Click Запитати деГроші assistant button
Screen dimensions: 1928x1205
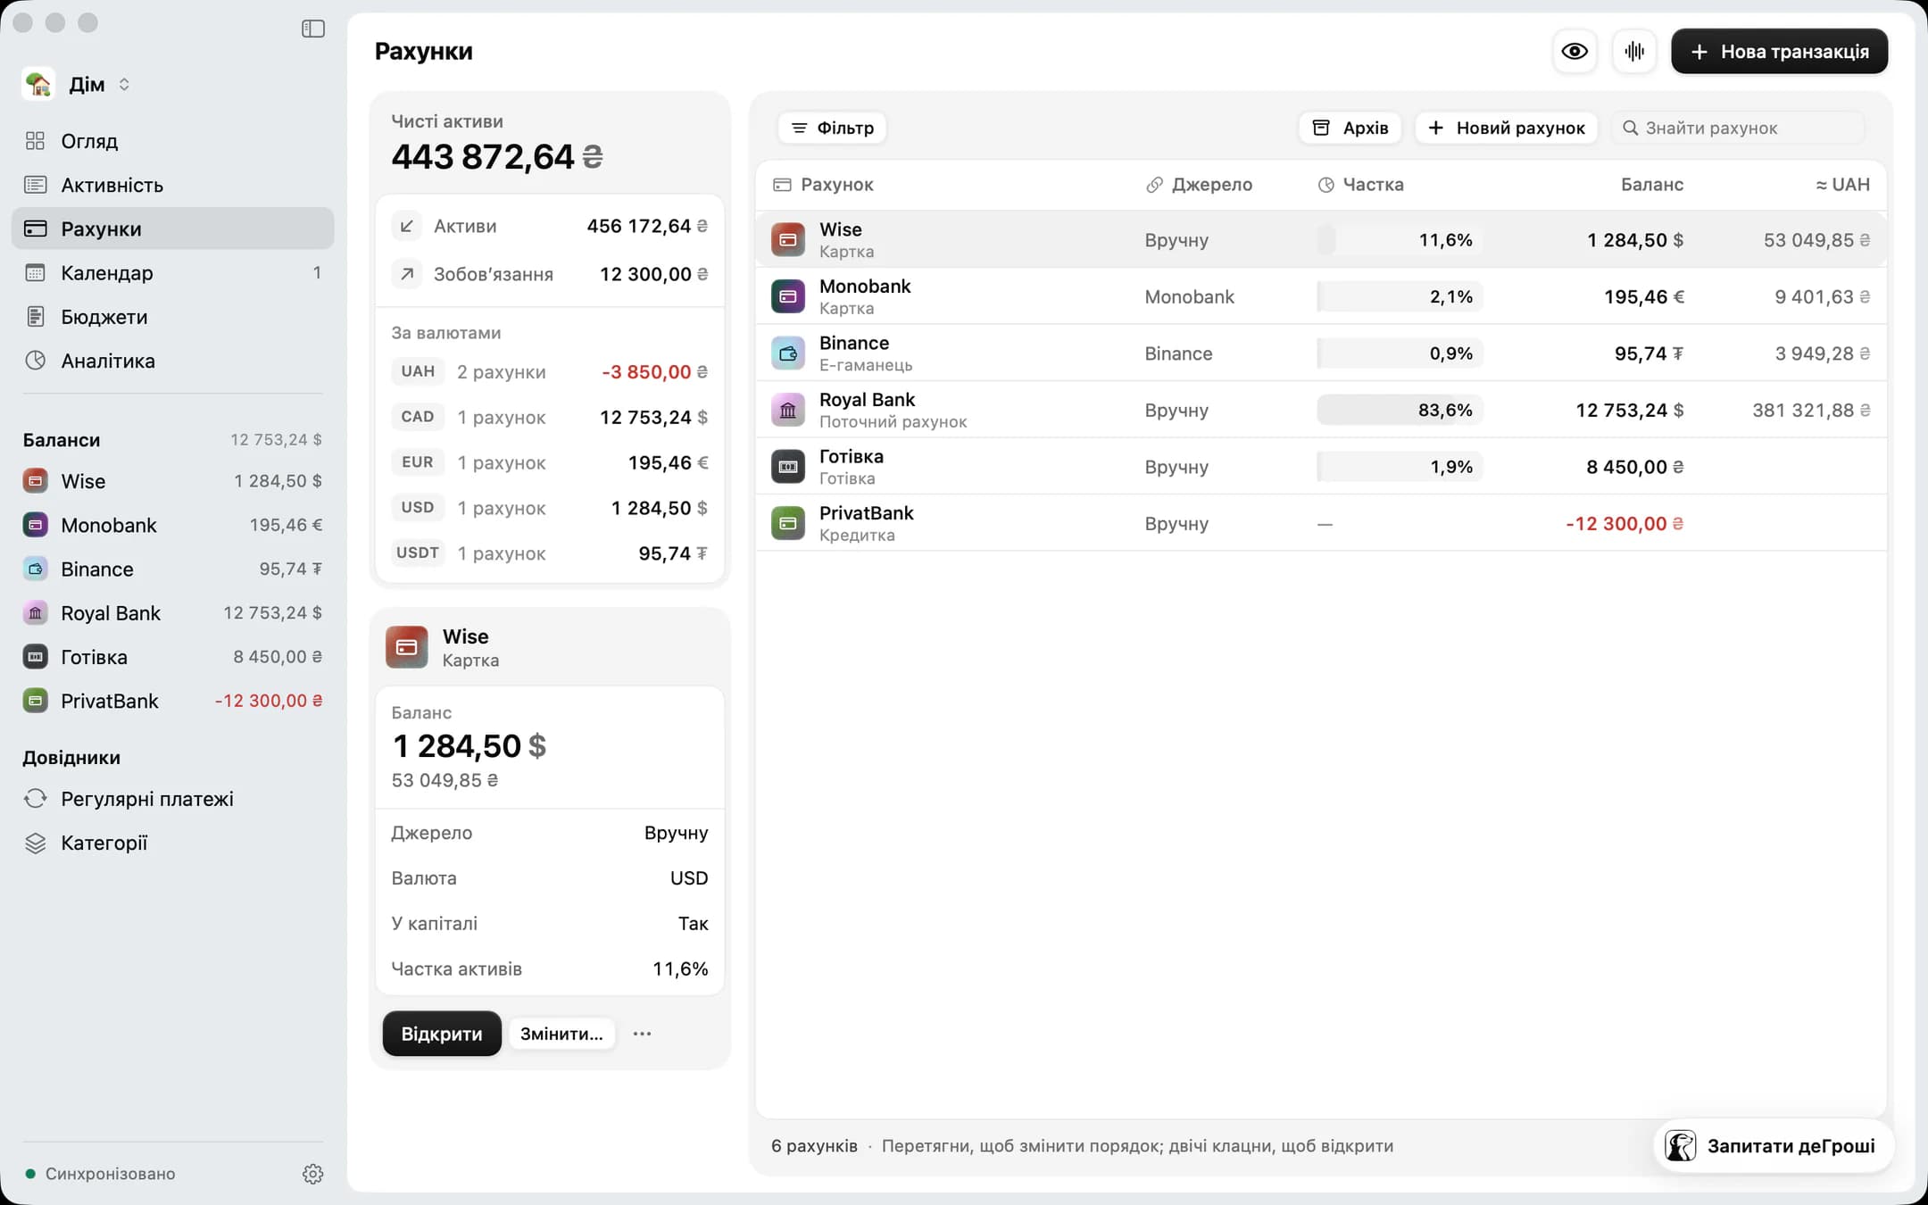tap(1773, 1146)
